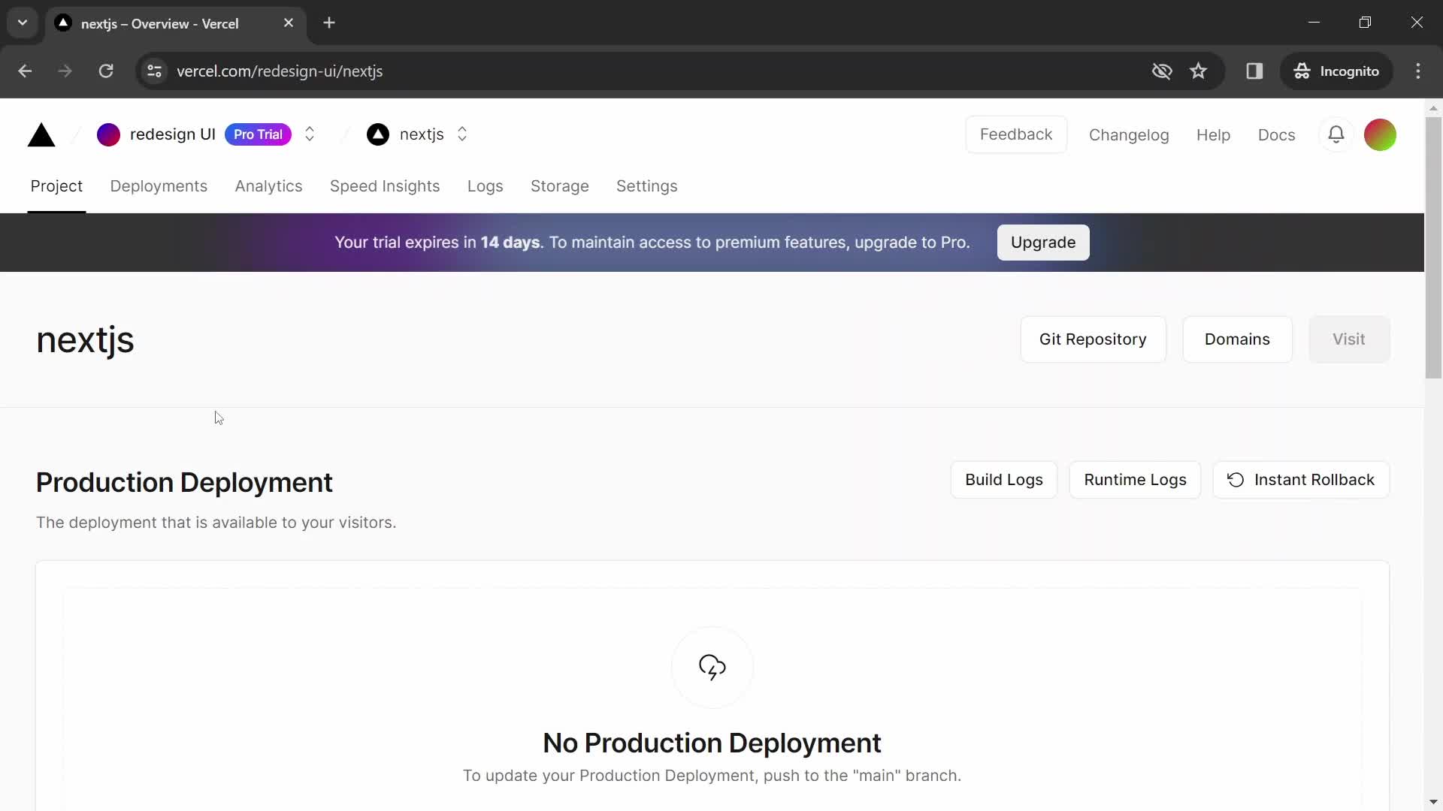Open the tab search dropdown
The height and width of the screenshot is (811, 1443).
click(x=23, y=23)
